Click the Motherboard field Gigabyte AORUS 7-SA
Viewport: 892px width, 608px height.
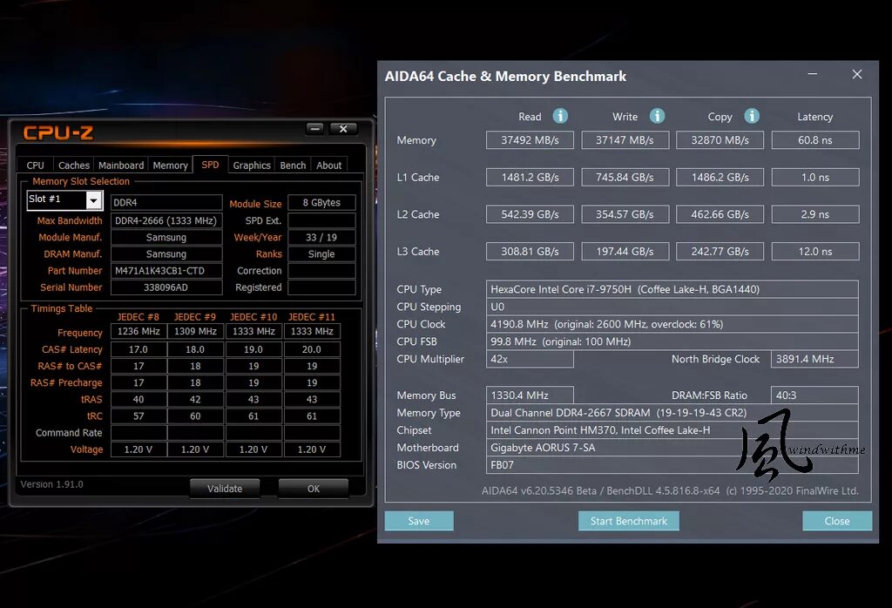pyautogui.click(x=672, y=448)
